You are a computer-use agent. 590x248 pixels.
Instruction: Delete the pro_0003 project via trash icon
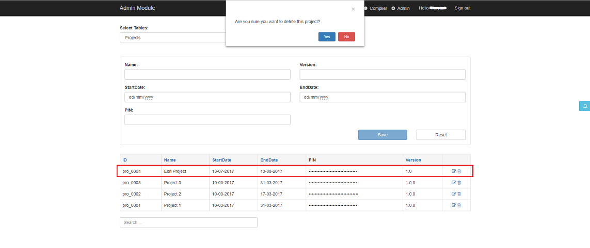pos(459,183)
